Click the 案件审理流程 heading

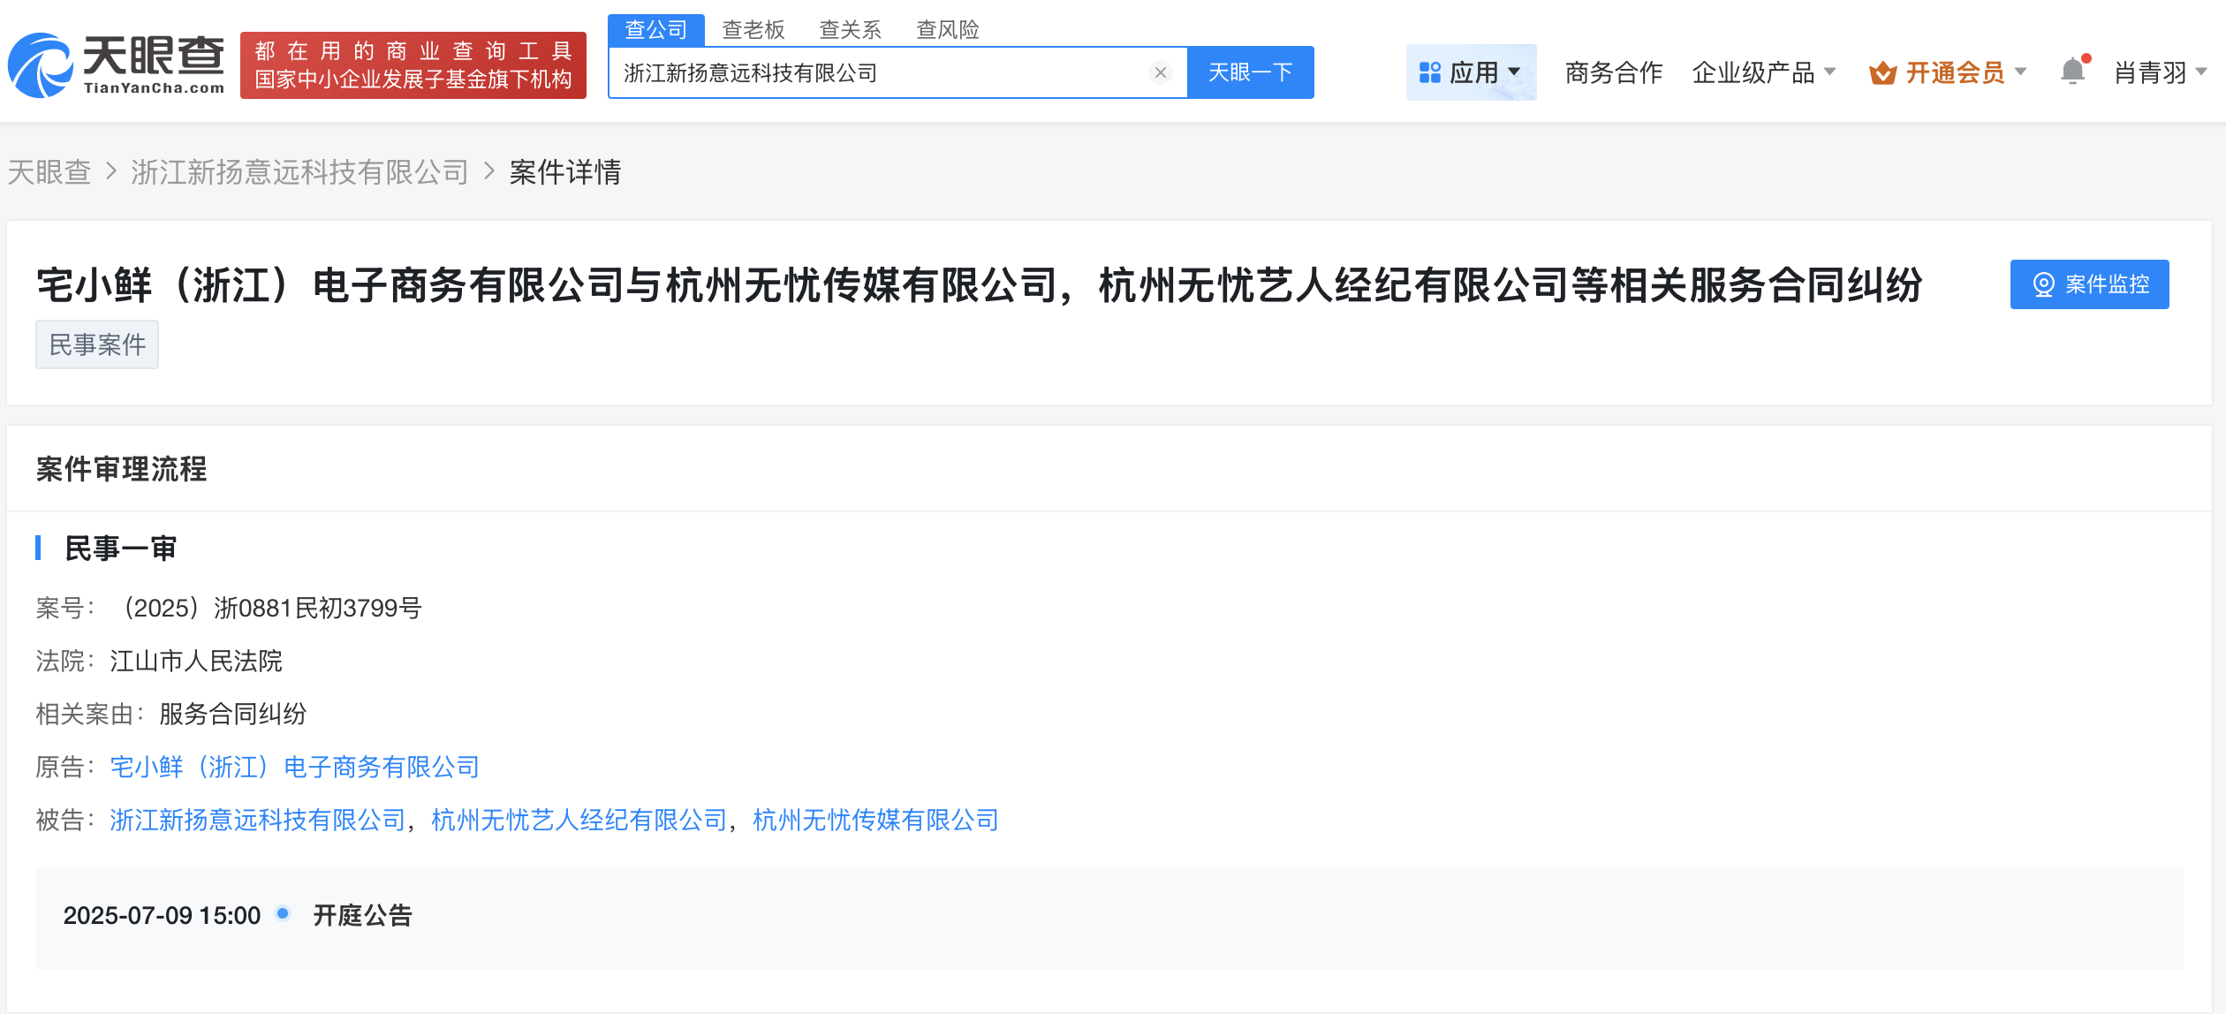(x=121, y=469)
